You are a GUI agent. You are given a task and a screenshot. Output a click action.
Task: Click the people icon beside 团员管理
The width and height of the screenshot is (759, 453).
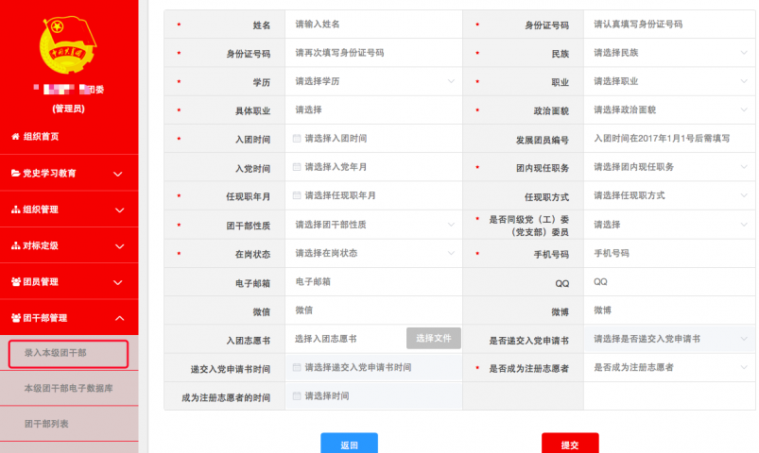coord(15,282)
